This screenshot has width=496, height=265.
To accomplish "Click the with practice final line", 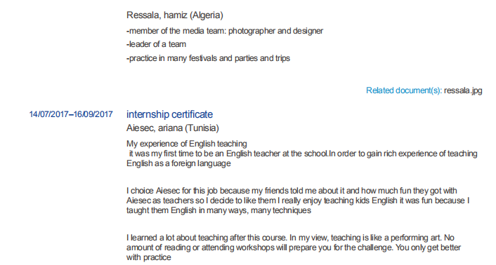I will [149, 257].
